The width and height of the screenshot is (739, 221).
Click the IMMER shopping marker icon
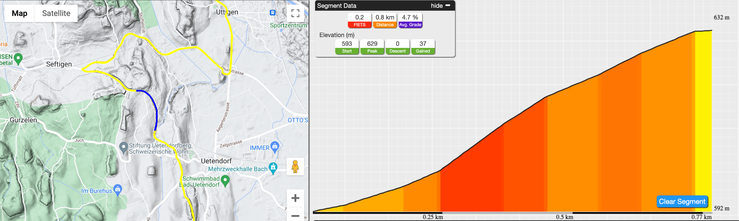(x=275, y=147)
